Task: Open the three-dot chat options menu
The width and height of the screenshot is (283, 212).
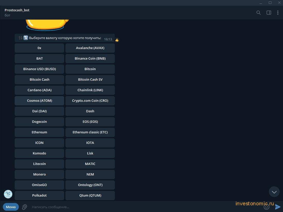Action: click(278, 13)
